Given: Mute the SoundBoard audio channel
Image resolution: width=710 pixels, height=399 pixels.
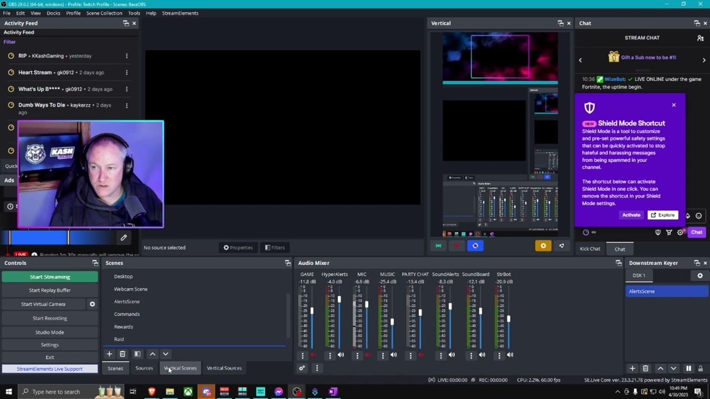Looking at the screenshot, I should click(482, 355).
